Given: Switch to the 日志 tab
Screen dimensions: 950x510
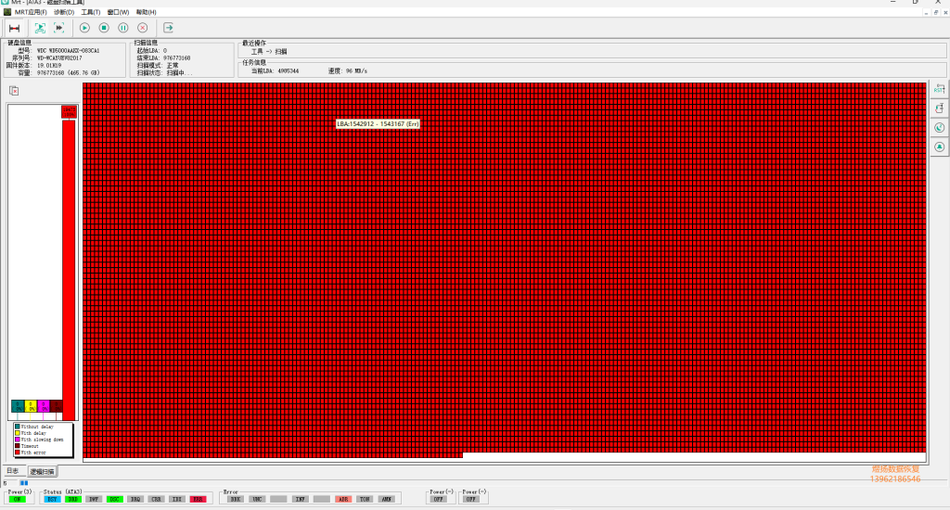Looking at the screenshot, I should click(x=13, y=471).
